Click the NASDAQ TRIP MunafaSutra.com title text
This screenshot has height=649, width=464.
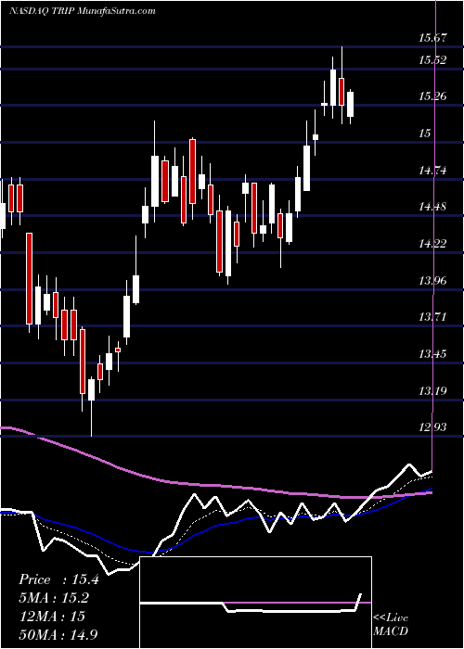(82, 11)
